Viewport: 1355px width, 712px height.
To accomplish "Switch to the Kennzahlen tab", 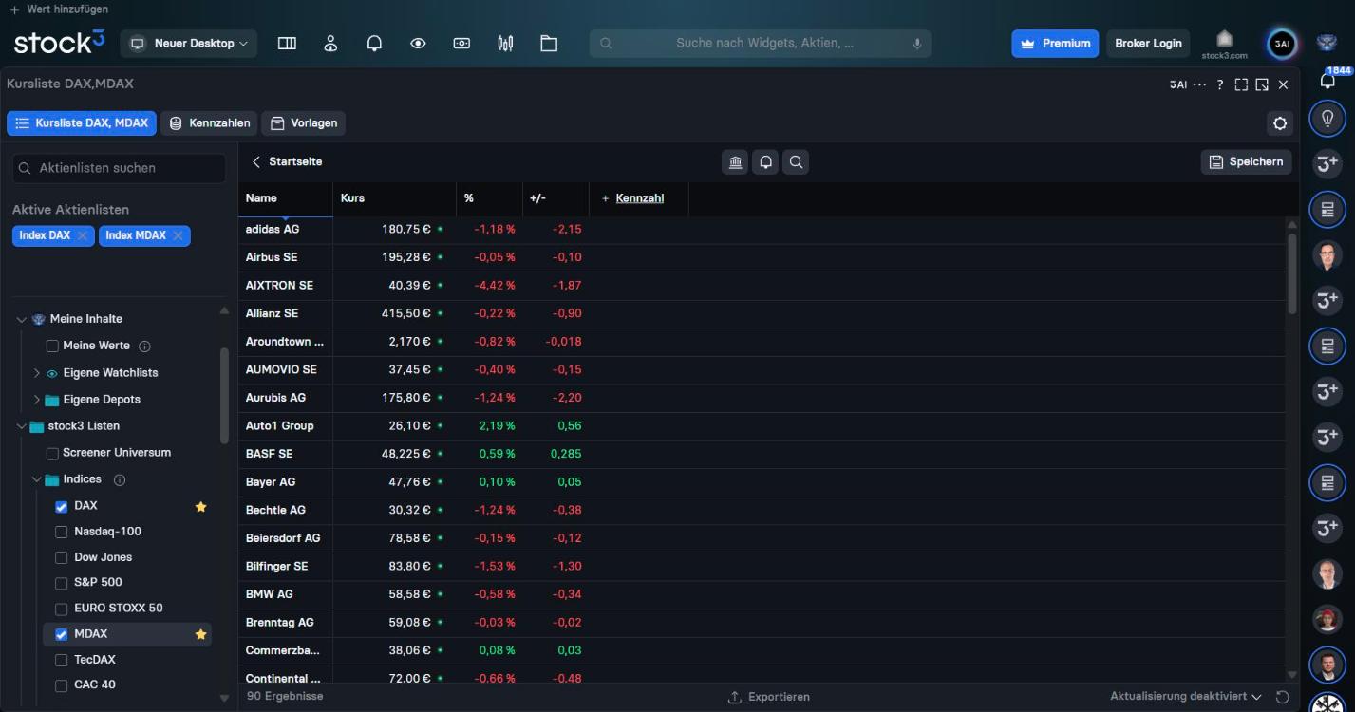I will (x=209, y=123).
